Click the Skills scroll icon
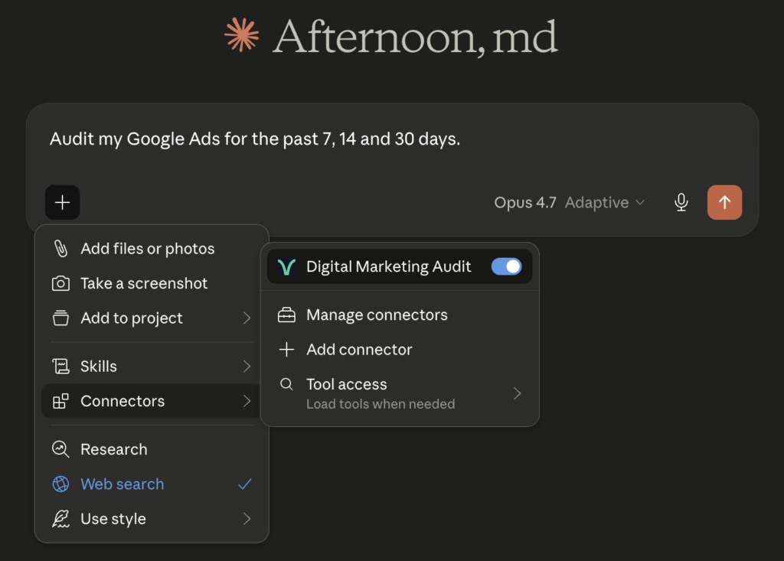Screen dimensions: 784x561 tap(61, 367)
